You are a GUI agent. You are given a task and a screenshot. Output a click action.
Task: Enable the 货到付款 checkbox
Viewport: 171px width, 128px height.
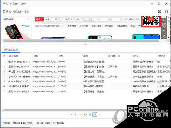click(78, 26)
